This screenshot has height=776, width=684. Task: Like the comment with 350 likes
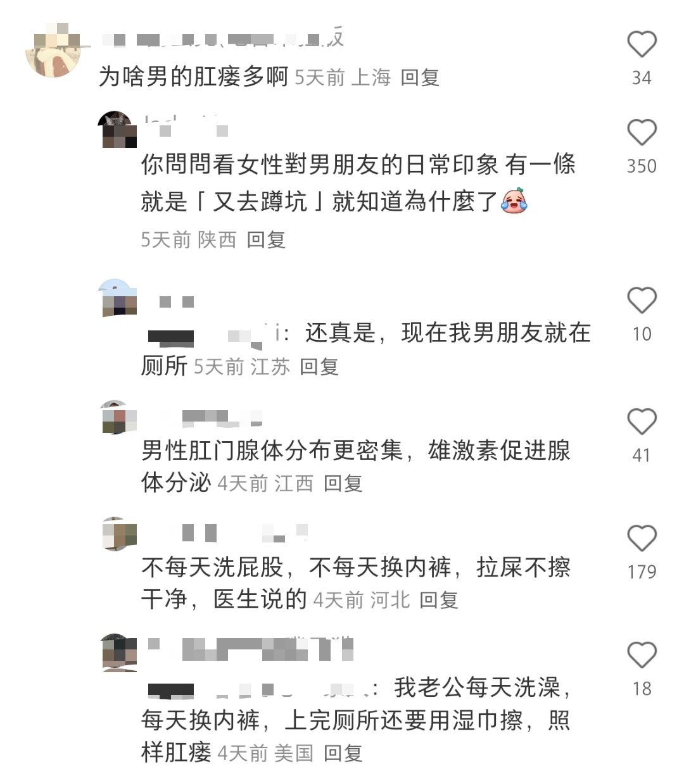642,133
